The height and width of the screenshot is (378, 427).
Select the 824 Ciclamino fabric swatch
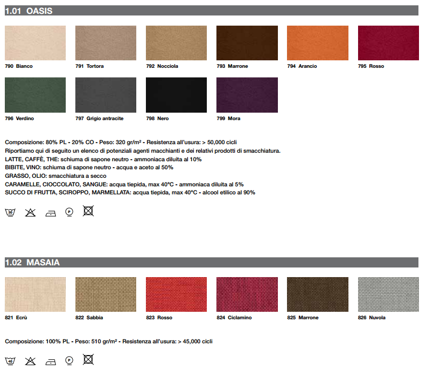pyautogui.click(x=247, y=295)
